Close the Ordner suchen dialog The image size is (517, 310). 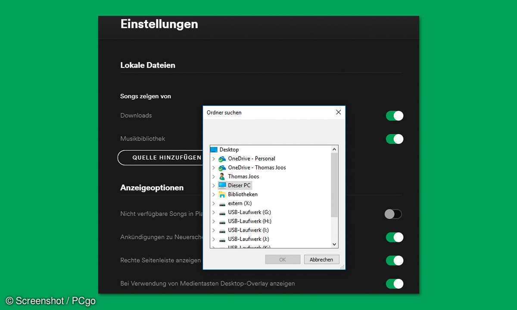click(338, 112)
